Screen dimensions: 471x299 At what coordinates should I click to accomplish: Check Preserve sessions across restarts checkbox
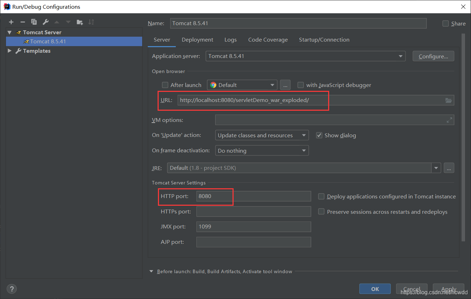(321, 212)
